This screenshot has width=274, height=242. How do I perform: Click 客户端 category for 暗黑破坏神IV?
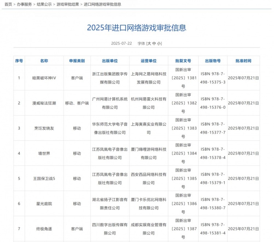(x=77, y=78)
